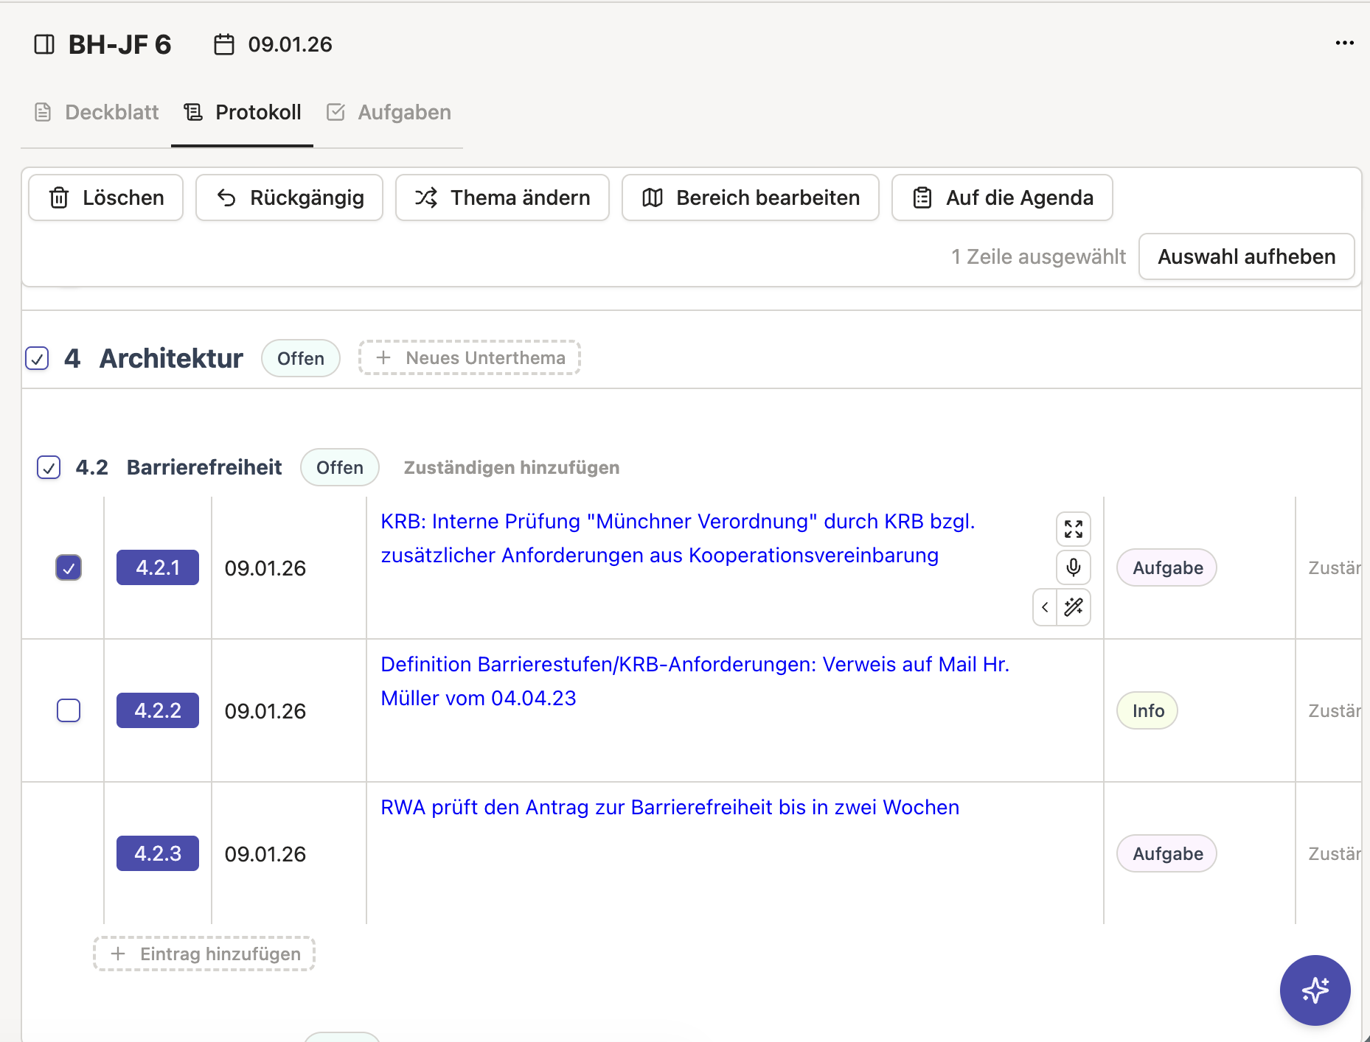The image size is (1370, 1042).
Task: Click Auswahl aufheben to clear selection
Action: [x=1246, y=256]
